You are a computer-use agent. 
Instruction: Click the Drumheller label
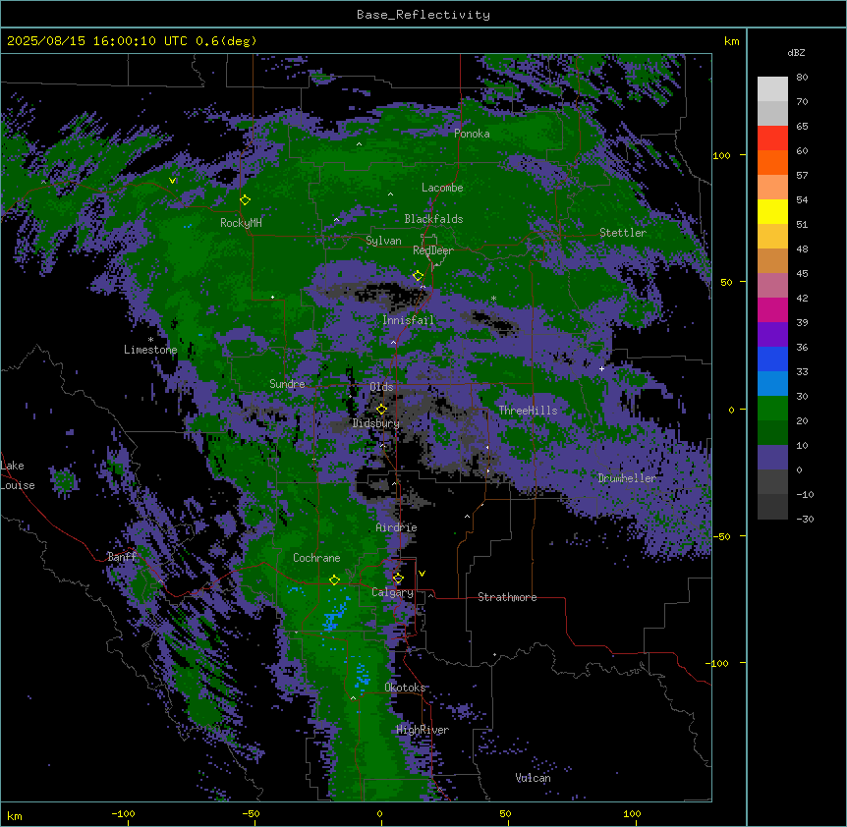click(627, 478)
